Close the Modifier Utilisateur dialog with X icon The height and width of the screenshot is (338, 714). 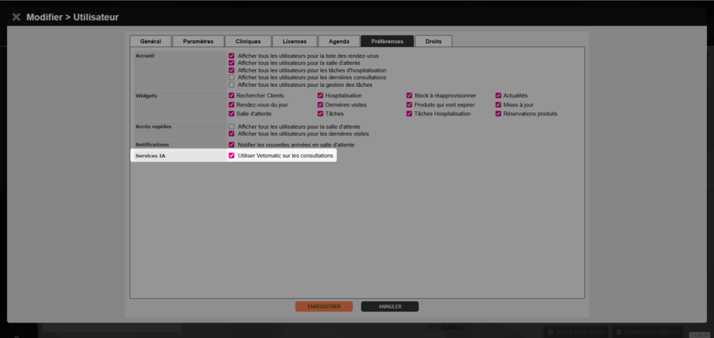(x=17, y=17)
